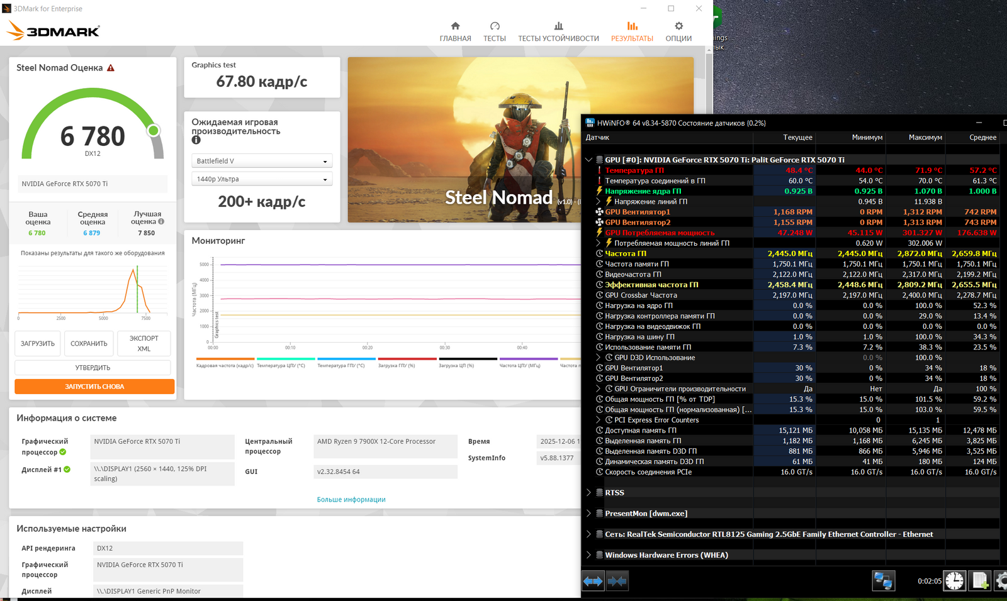Reset sensor timer with the clock icon
The image size is (1007, 601).
pos(954,581)
